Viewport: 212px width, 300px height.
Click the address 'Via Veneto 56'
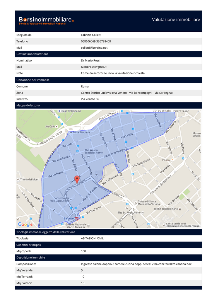(x=90, y=99)
